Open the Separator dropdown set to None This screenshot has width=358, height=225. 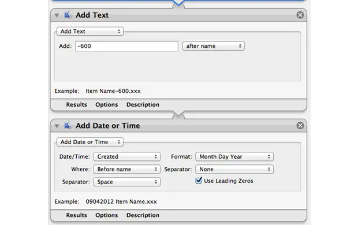tap(234, 169)
